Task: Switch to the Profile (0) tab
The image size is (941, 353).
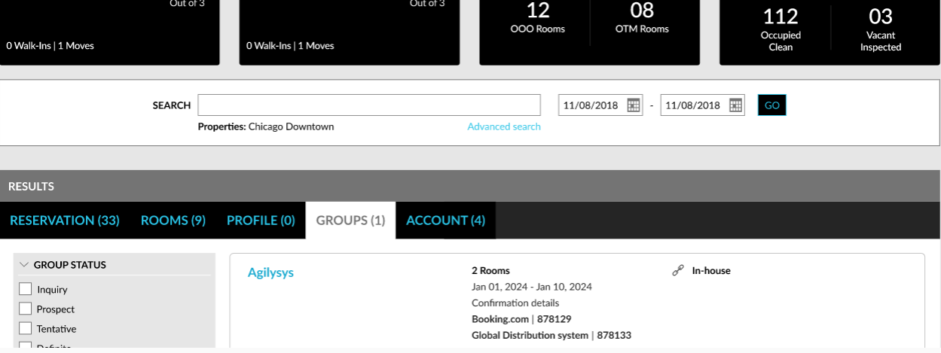Action: click(x=261, y=221)
